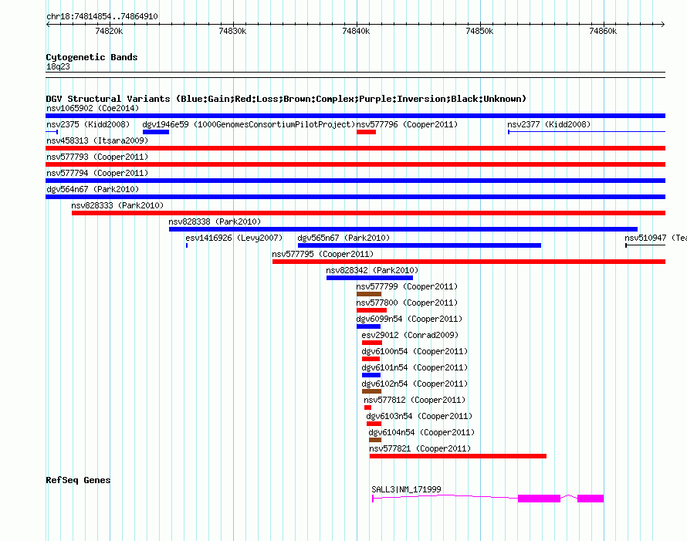Image resolution: width=687 pixels, height=541 pixels.
Task: Click the red nsv458313 loss bar
Action: [355, 148]
